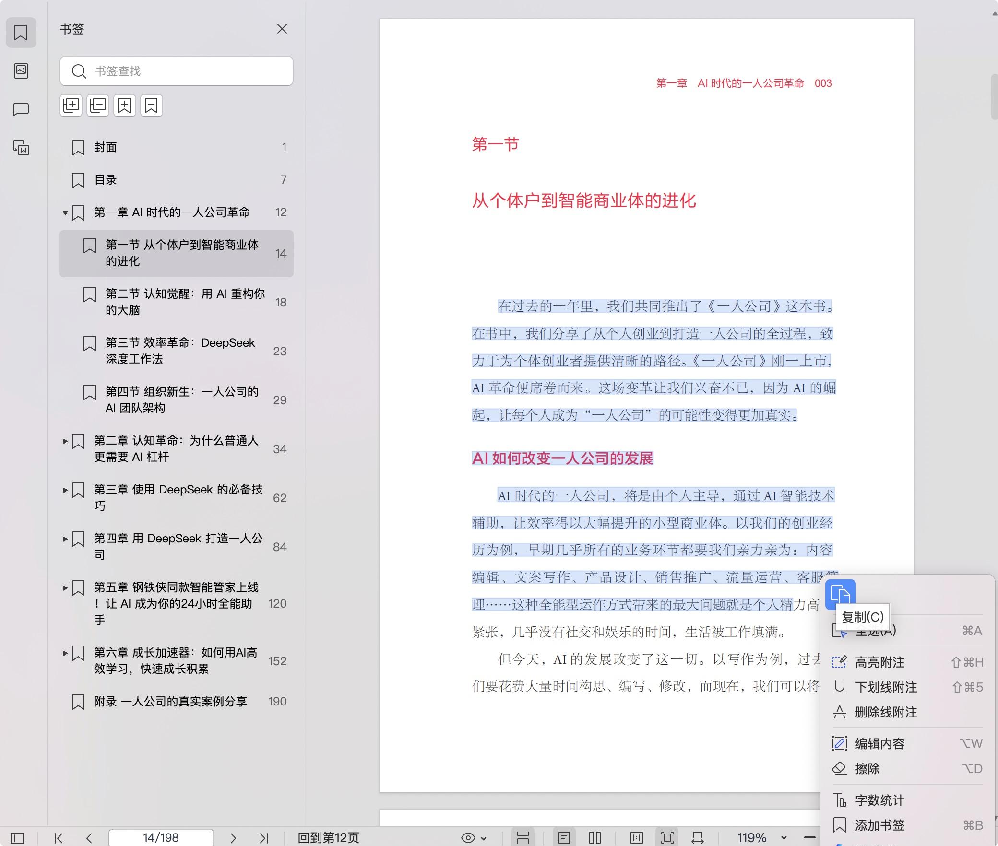Select the PDF-to-Word conversion sidebar icon
Viewport: 998px width, 846px height.
(21, 149)
